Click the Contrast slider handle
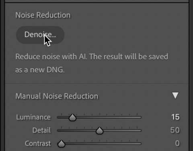The width and height of the screenshot is (193, 151). coord(62,144)
